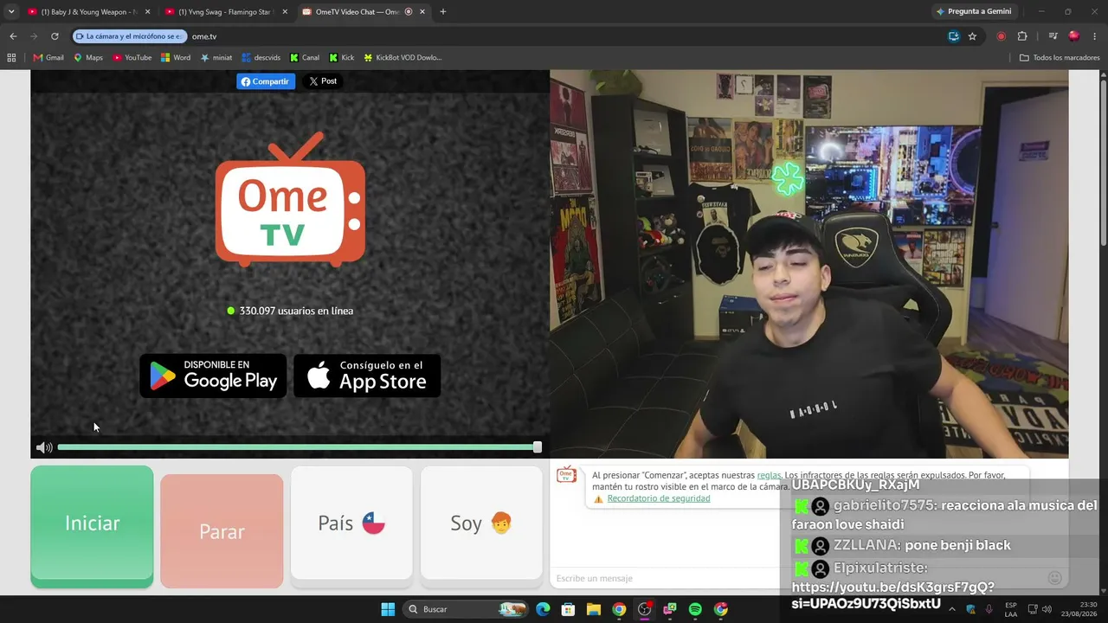1108x623 pixels.
Task: Open the YouTube bookmark
Action: click(132, 58)
